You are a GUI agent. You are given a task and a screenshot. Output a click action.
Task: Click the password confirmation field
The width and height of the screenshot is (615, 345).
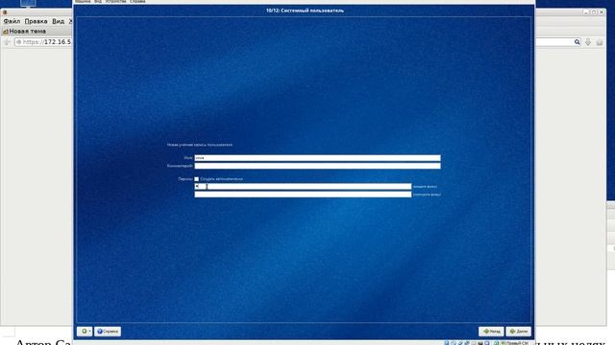(303, 195)
